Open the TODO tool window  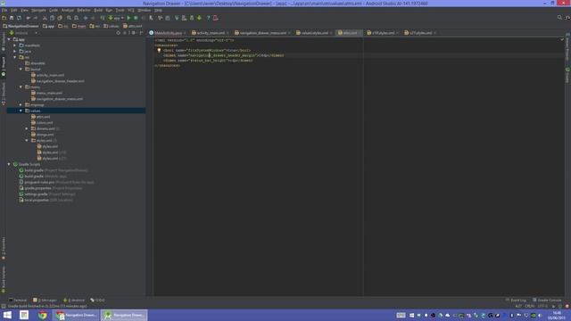pos(97,300)
